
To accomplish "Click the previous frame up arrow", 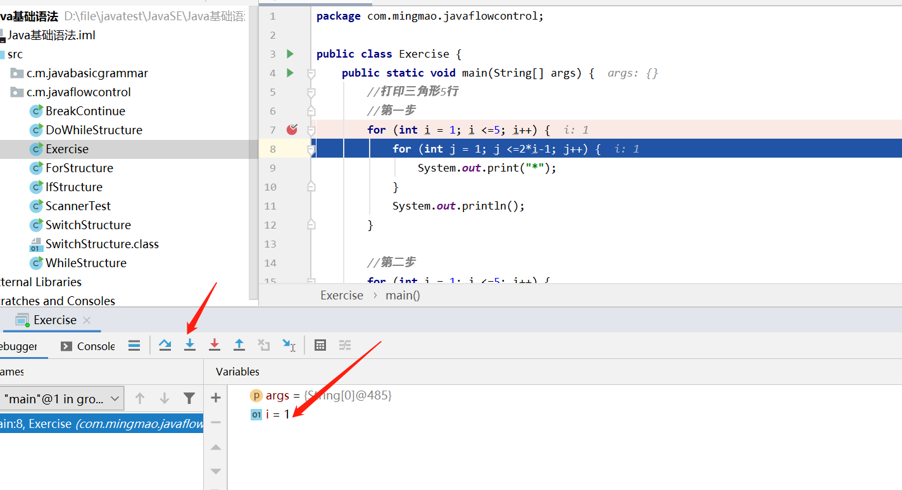I will click(140, 398).
